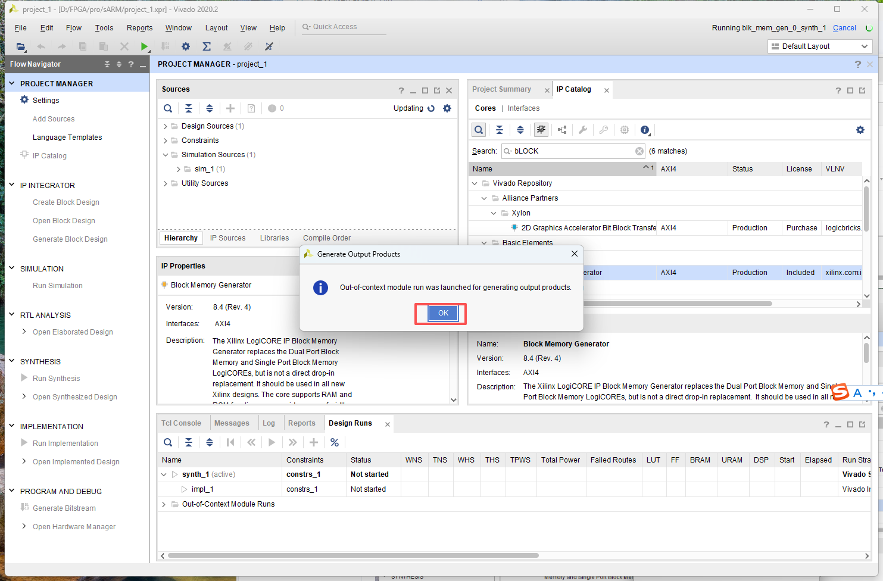Image resolution: width=883 pixels, height=581 pixels.
Task: Click Run Implementation play icon
Action: [x=24, y=443]
